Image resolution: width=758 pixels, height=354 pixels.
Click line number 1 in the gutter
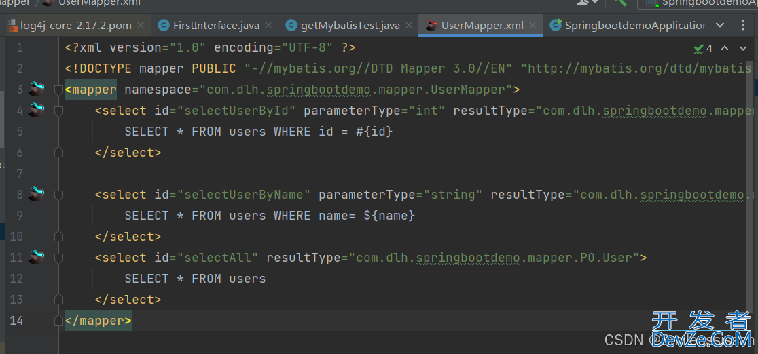(19, 48)
